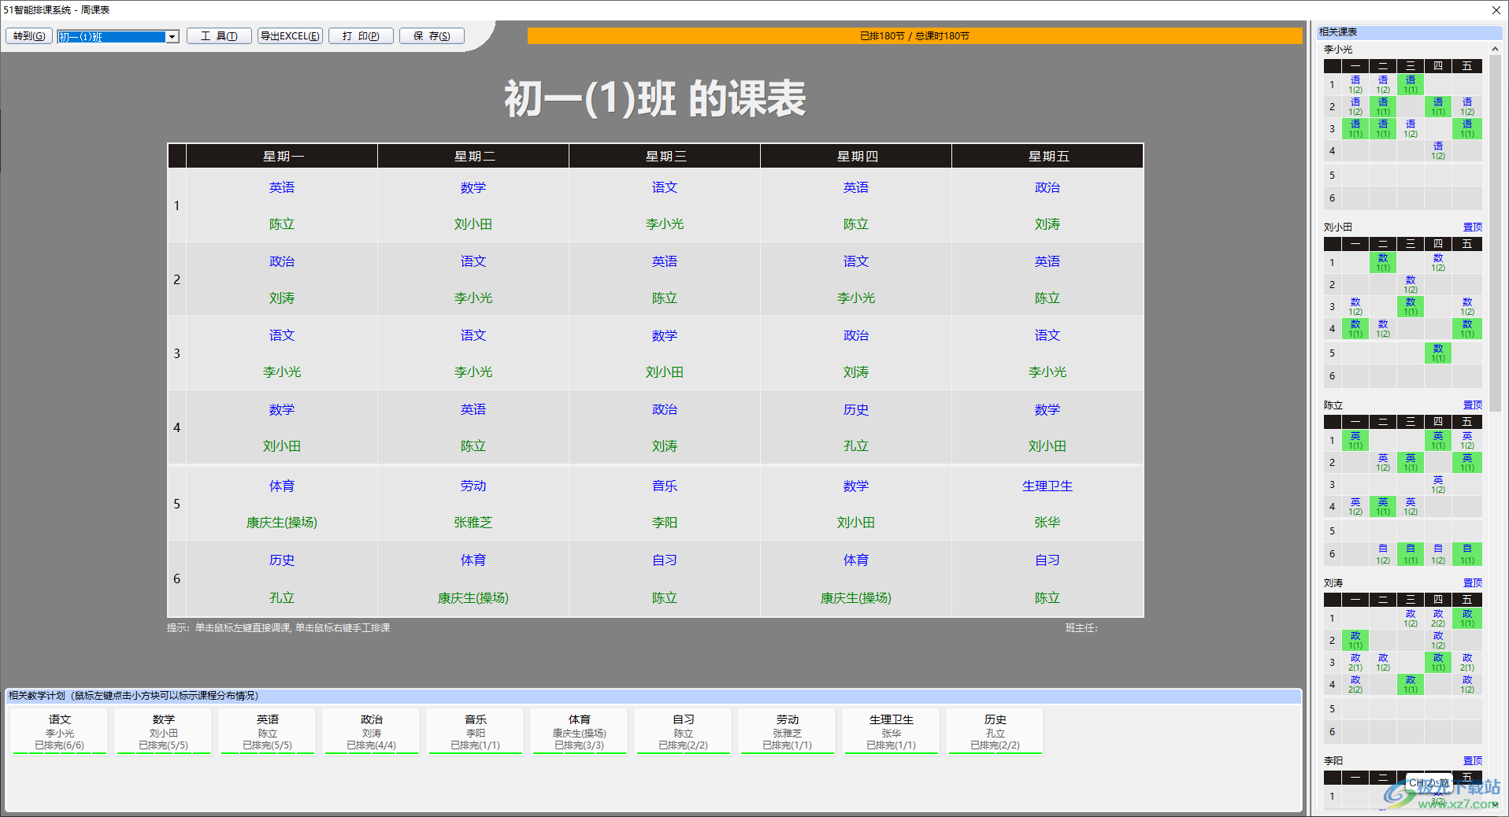Click the 体育 teaching plan block
Viewport: 1509px width, 817px height.
pos(580,732)
